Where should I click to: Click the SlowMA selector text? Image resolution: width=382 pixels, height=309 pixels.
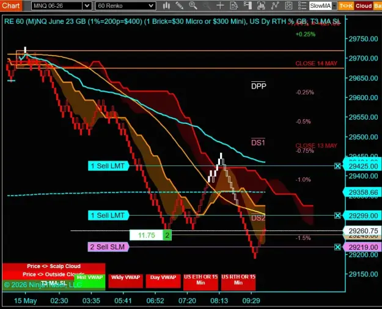(320, 6)
